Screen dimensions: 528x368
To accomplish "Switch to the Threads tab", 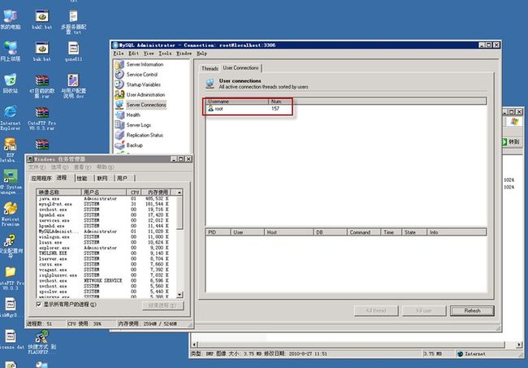I will pyautogui.click(x=210, y=68).
